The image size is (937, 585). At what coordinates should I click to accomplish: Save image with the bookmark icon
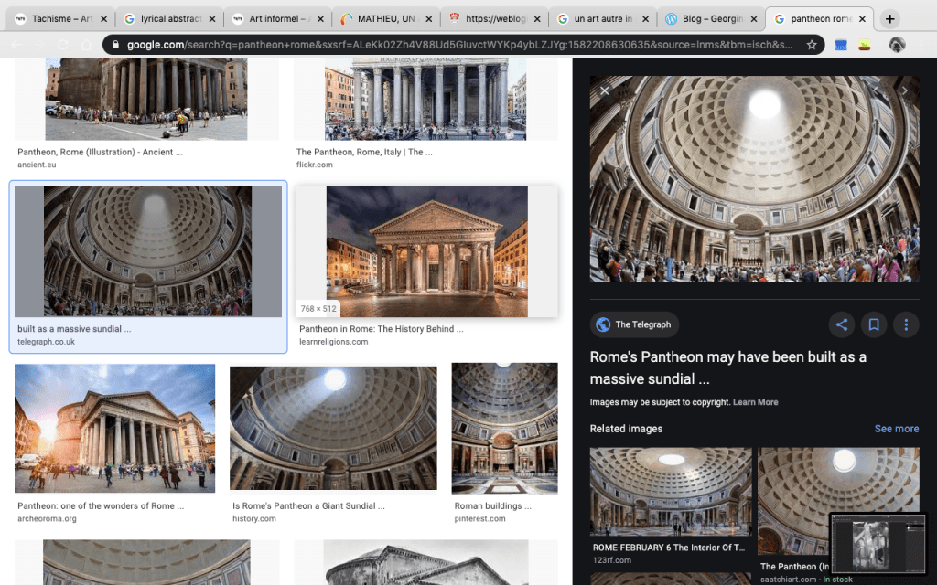[x=874, y=324]
